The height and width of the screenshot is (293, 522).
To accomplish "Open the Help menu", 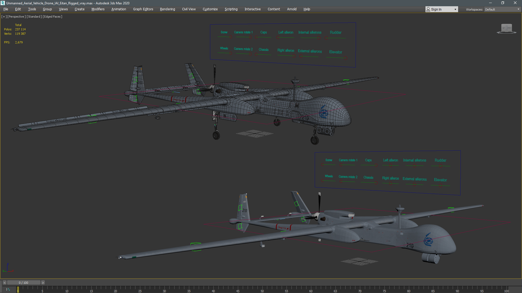I will 307,9.
